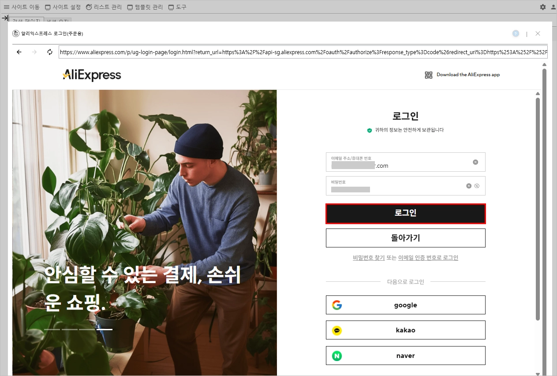The image size is (557, 376).
Task: Sign in with google button
Action: [406, 305]
